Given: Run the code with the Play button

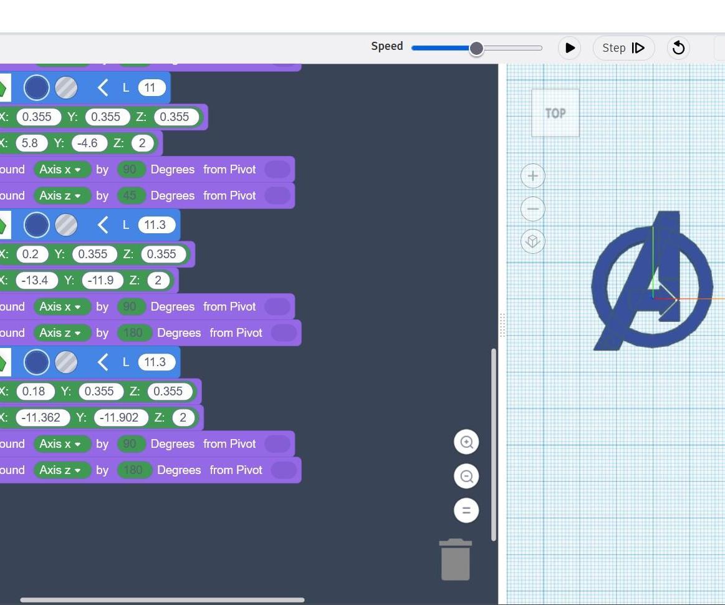Looking at the screenshot, I should pos(569,47).
